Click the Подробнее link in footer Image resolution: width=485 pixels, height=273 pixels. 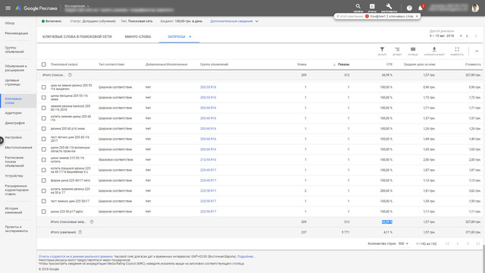click(246, 256)
